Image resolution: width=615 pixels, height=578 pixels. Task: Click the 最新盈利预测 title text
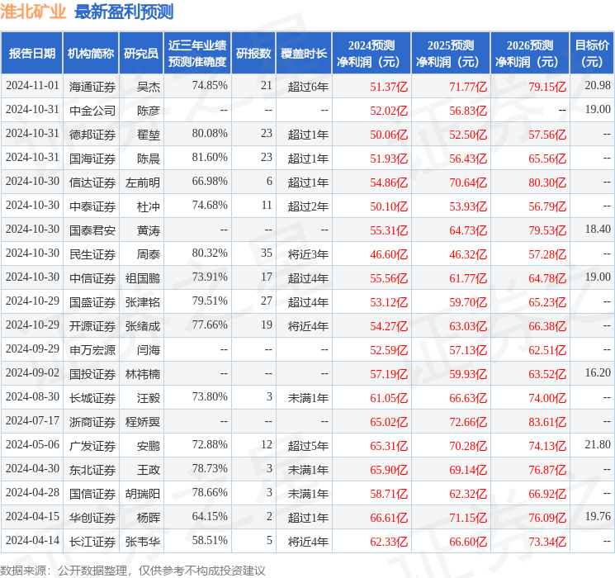pos(124,12)
